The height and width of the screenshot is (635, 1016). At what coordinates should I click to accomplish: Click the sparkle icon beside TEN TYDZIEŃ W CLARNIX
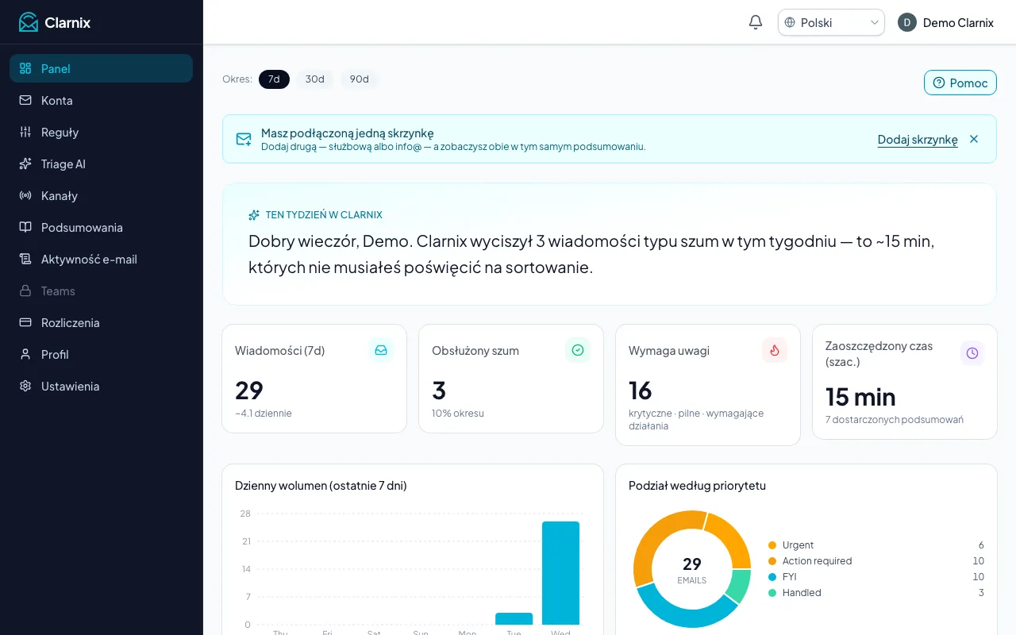click(254, 215)
